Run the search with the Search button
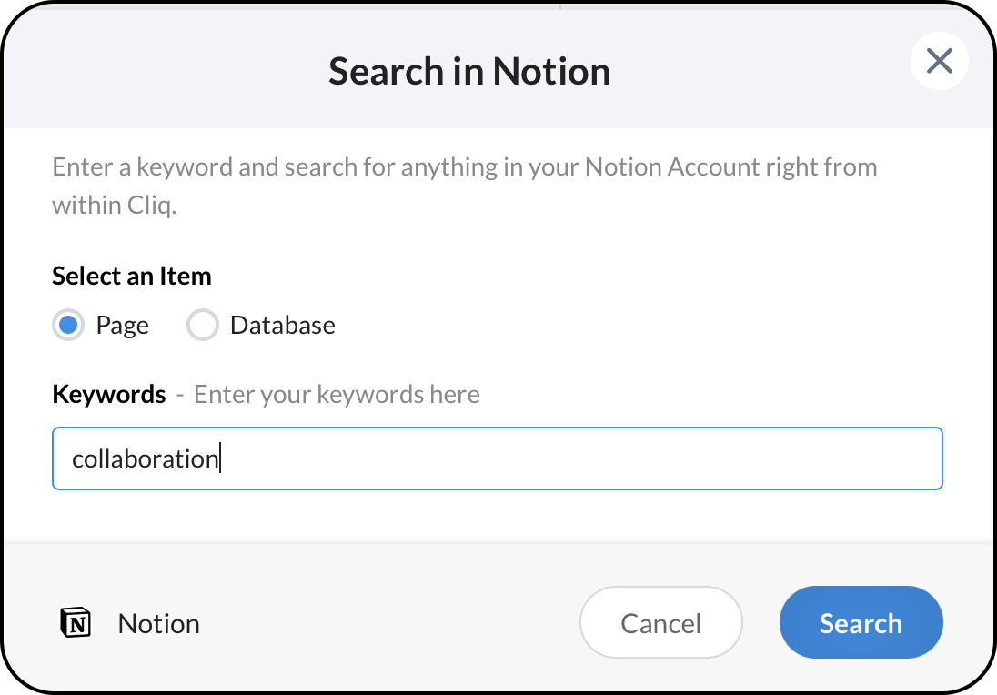997x695 pixels. pos(861,622)
